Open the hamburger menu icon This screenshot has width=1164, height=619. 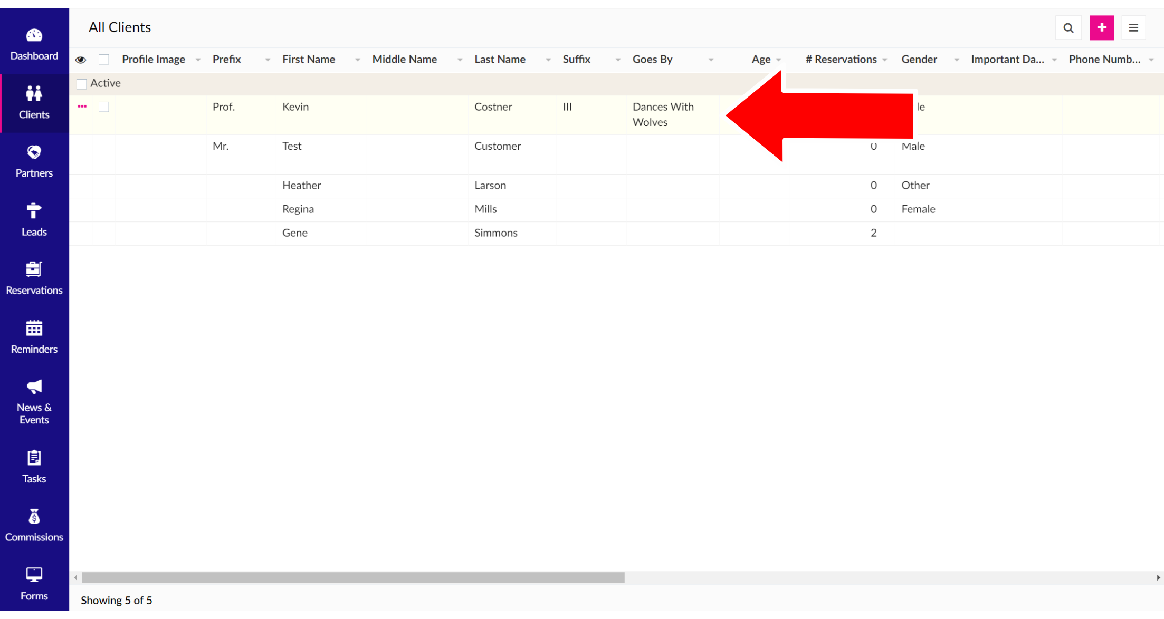1133,28
